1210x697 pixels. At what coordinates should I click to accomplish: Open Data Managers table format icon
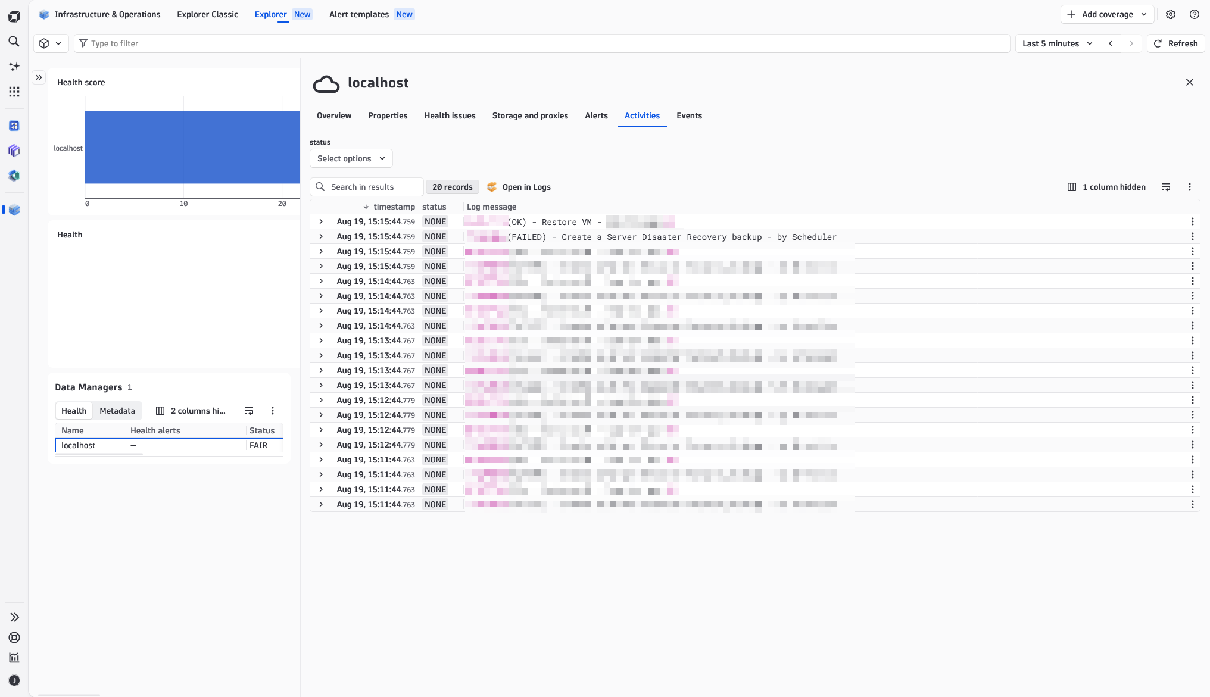click(x=249, y=411)
